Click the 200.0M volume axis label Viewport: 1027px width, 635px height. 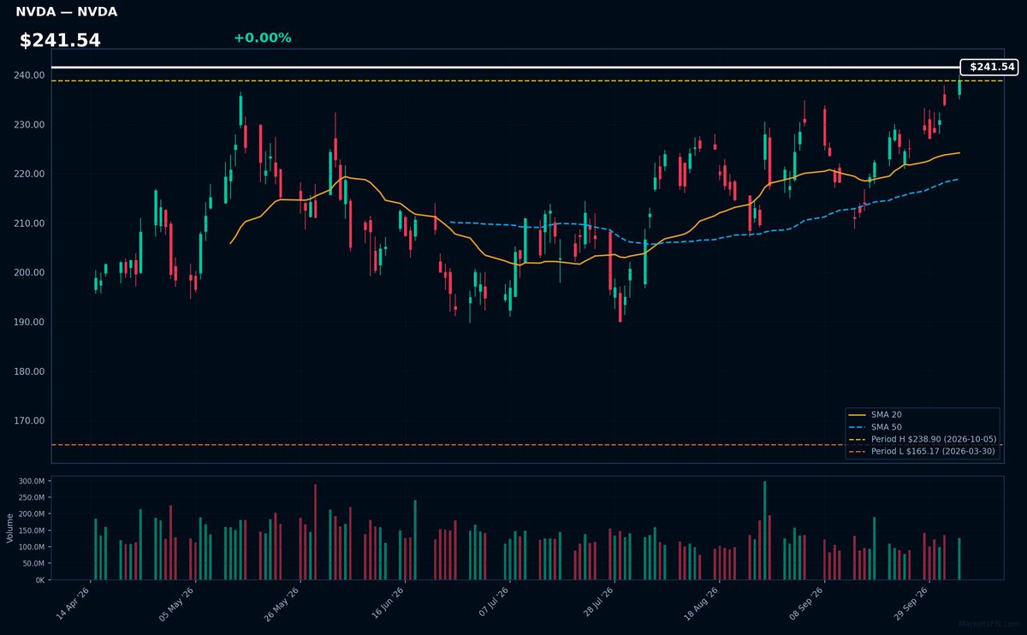click(32, 514)
